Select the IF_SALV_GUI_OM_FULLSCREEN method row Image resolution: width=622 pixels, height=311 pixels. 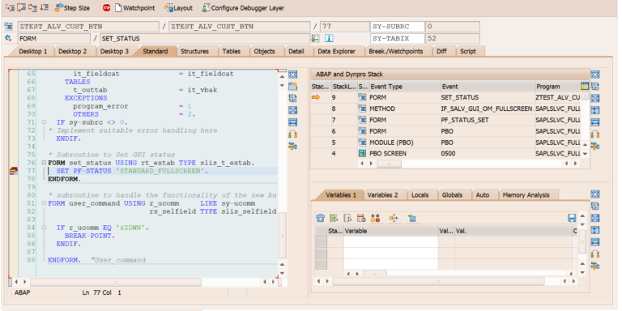pos(446,109)
